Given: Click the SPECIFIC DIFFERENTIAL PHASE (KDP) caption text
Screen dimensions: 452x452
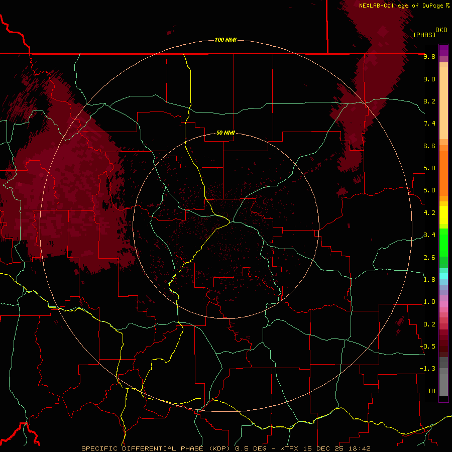Looking at the screenshot, I should pos(157,448).
